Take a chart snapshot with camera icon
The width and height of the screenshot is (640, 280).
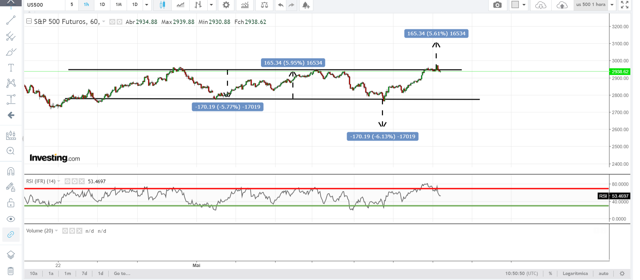tap(497, 5)
